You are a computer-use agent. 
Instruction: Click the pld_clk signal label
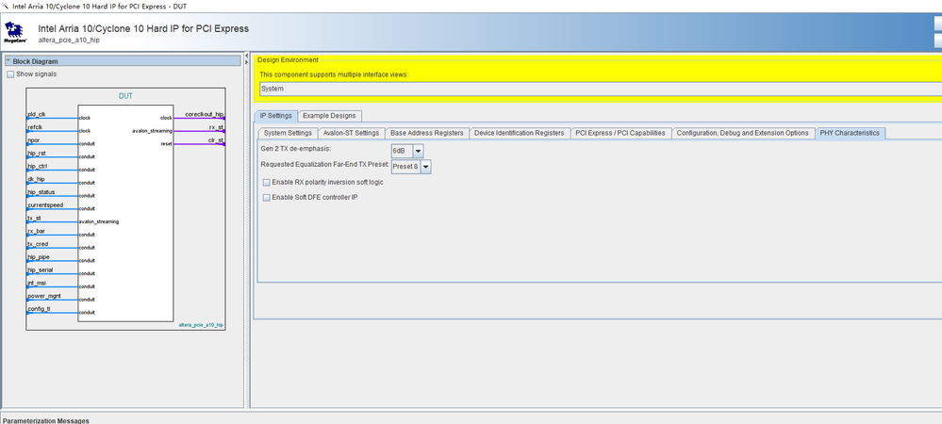coord(36,114)
